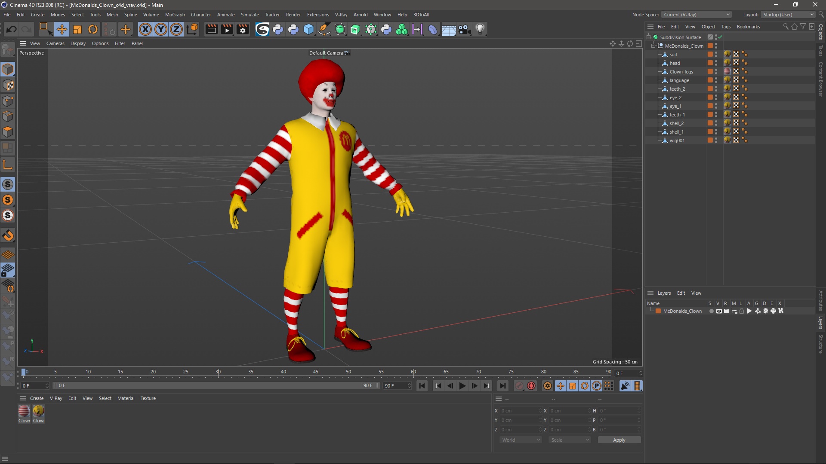Select the Move tool
826x464 pixels.
tap(62, 29)
